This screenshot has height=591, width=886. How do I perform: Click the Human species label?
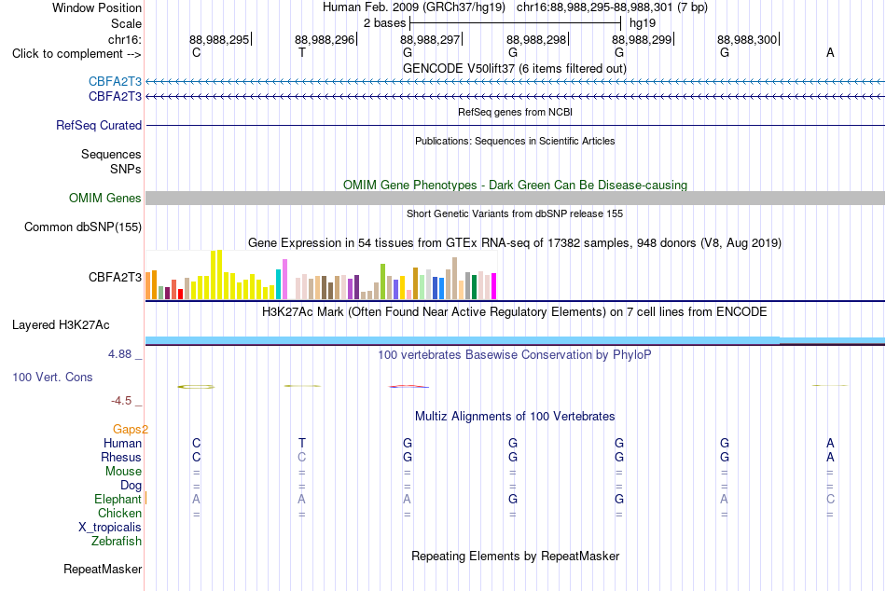click(x=122, y=444)
